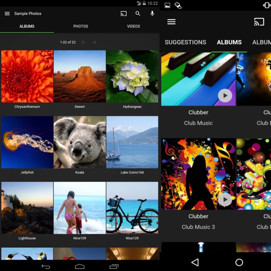
Task: Click the Sample Photos title
Action: point(28,13)
